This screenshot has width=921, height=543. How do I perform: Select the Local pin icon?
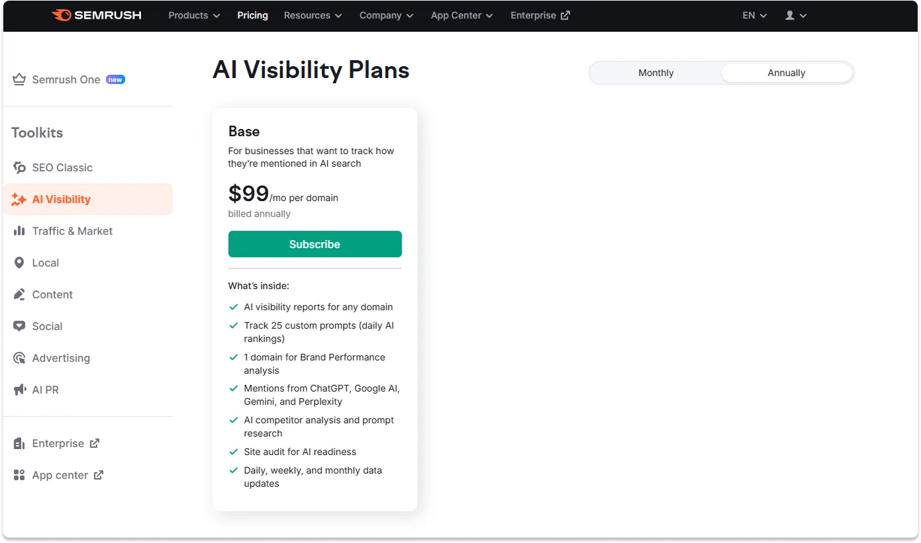(19, 263)
